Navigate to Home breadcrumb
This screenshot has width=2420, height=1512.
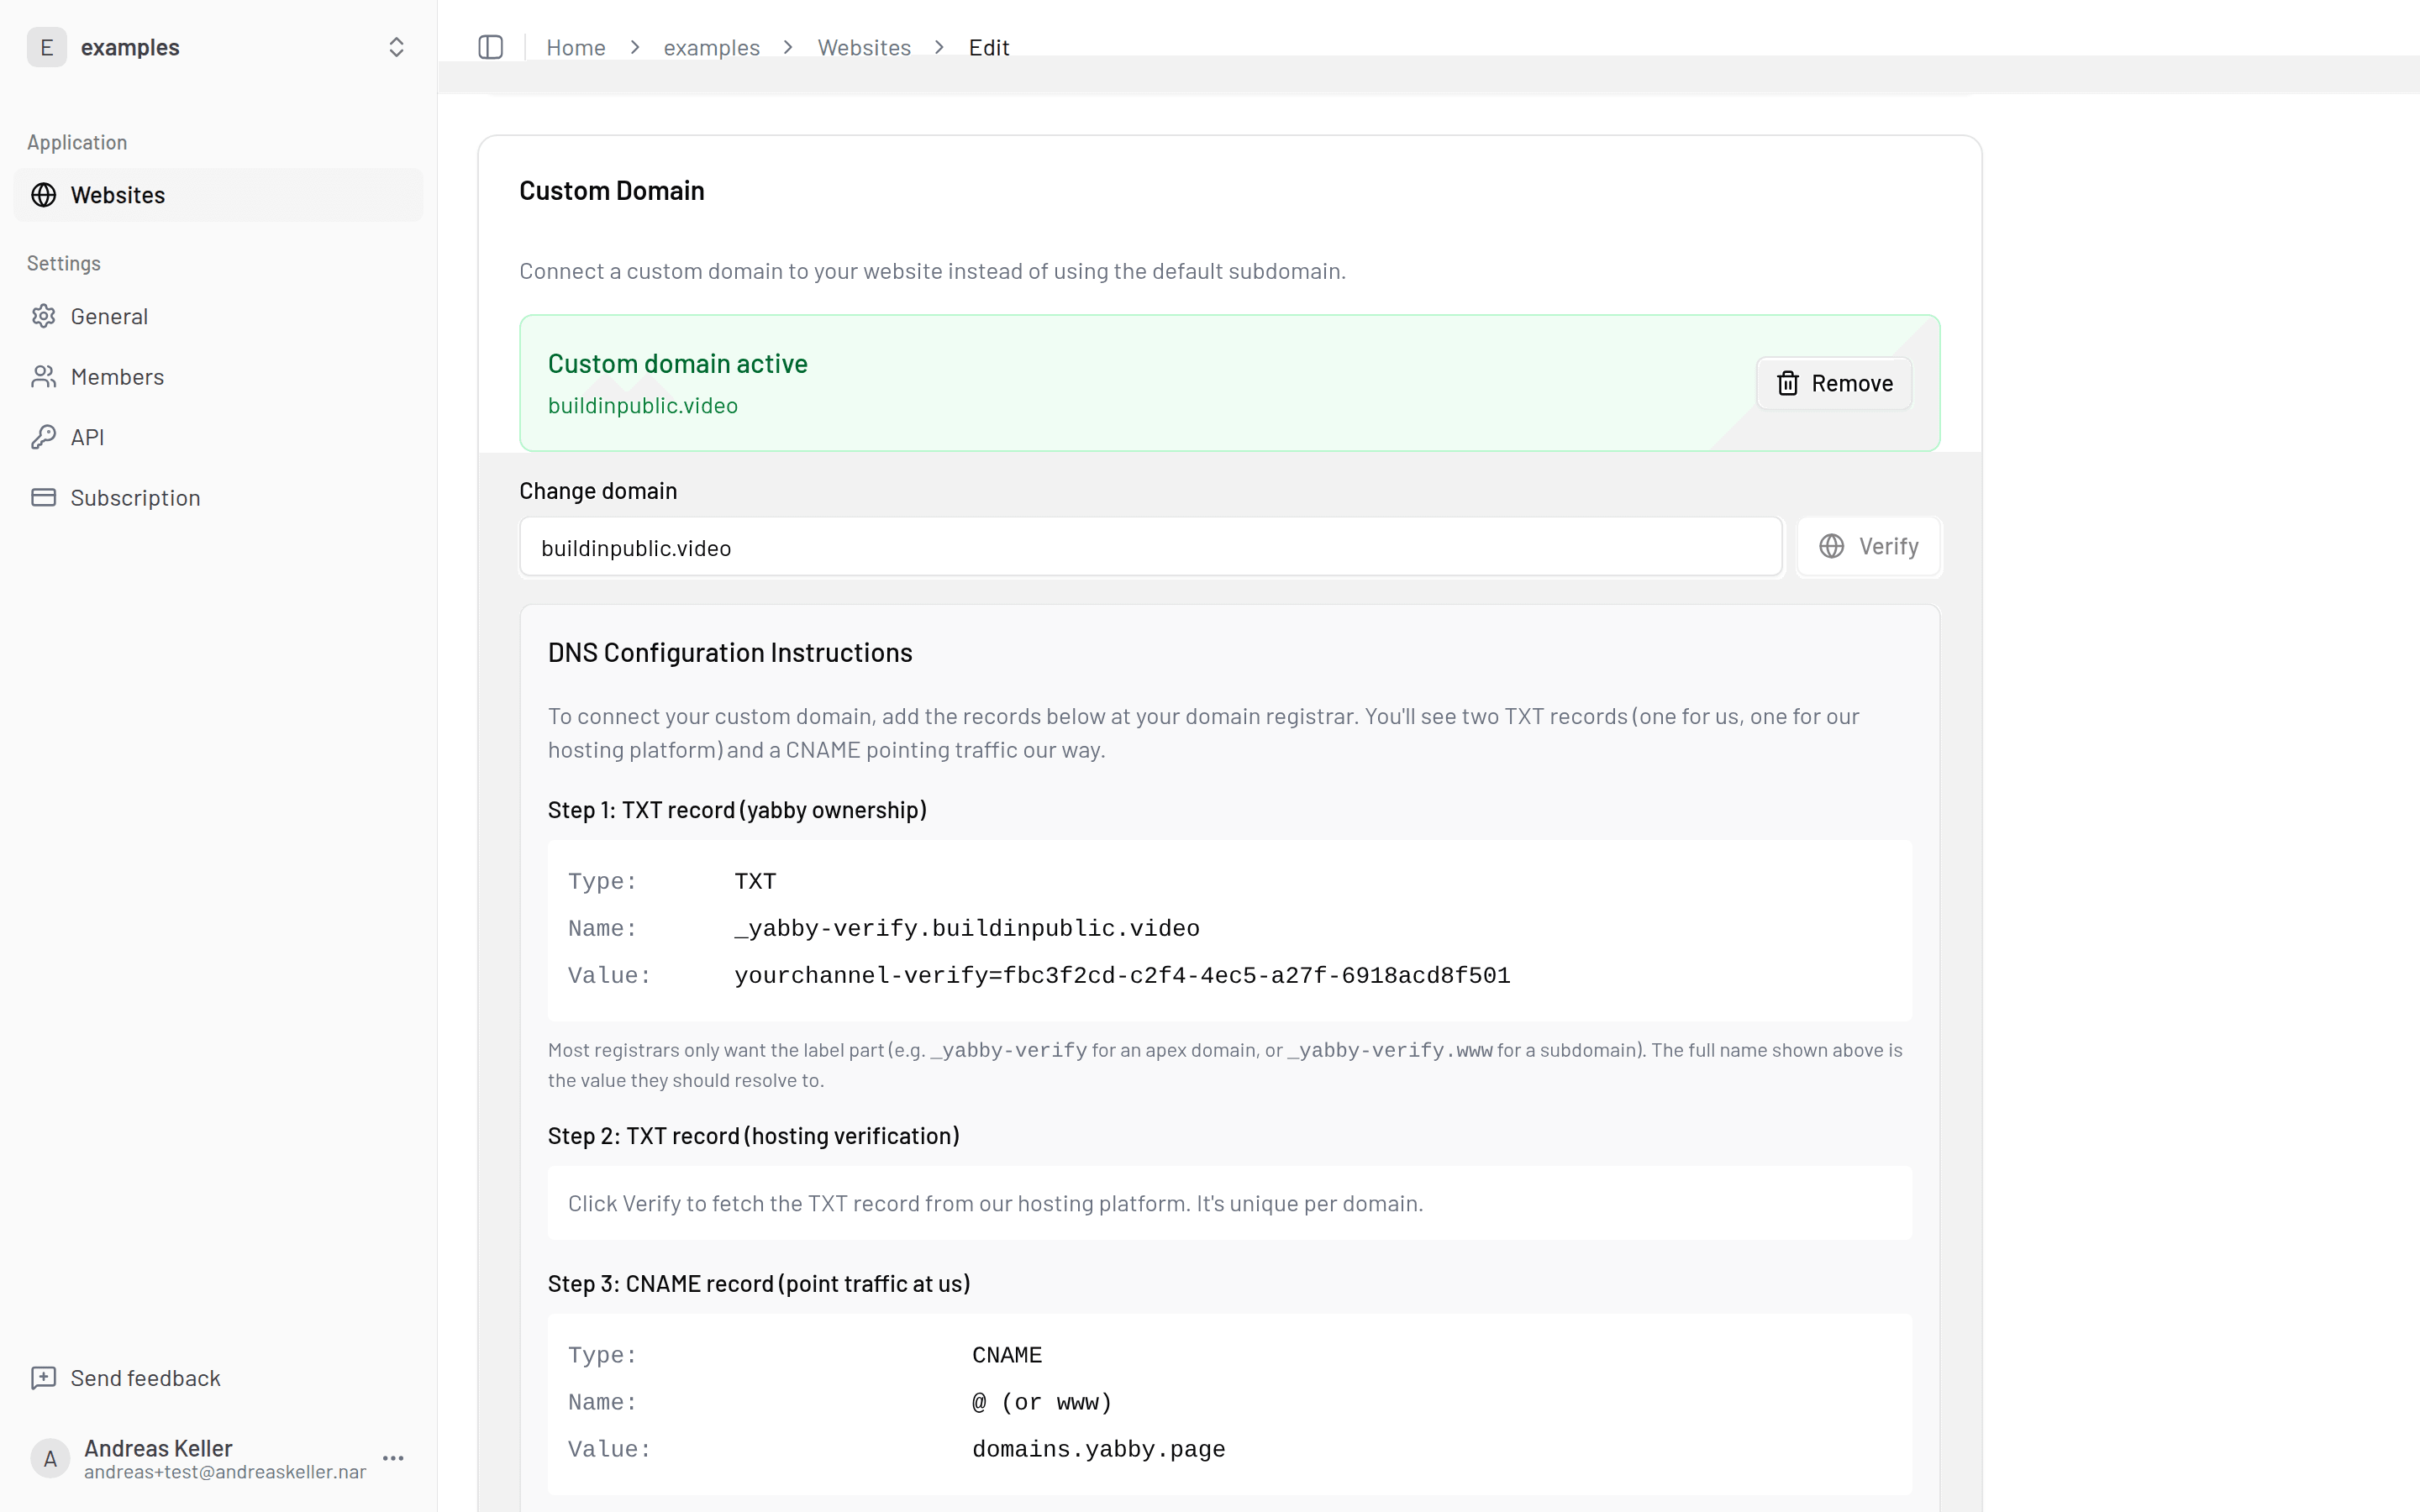(x=576, y=47)
